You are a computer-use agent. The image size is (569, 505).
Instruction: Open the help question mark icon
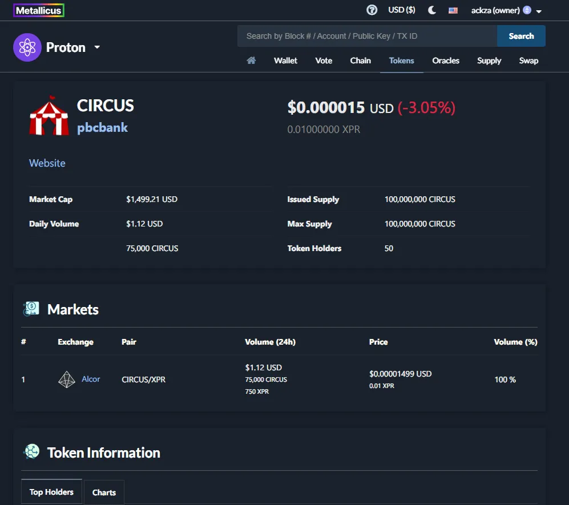pyautogui.click(x=372, y=10)
